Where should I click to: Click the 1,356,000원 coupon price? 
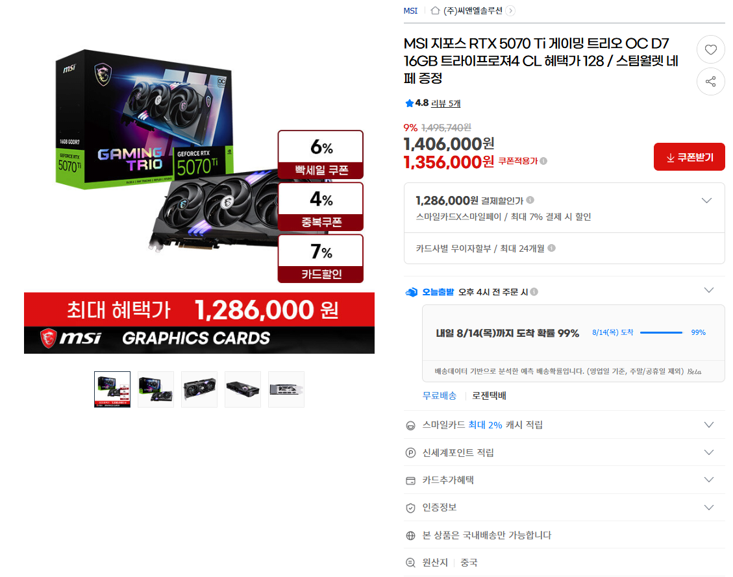(x=449, y=162)
